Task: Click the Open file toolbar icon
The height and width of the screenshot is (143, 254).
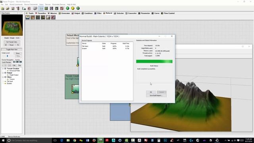Action: [x=8, y=8]
